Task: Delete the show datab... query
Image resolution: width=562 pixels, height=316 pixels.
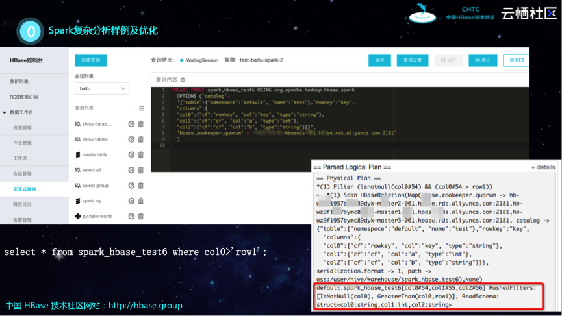Action: pos(140,124)
